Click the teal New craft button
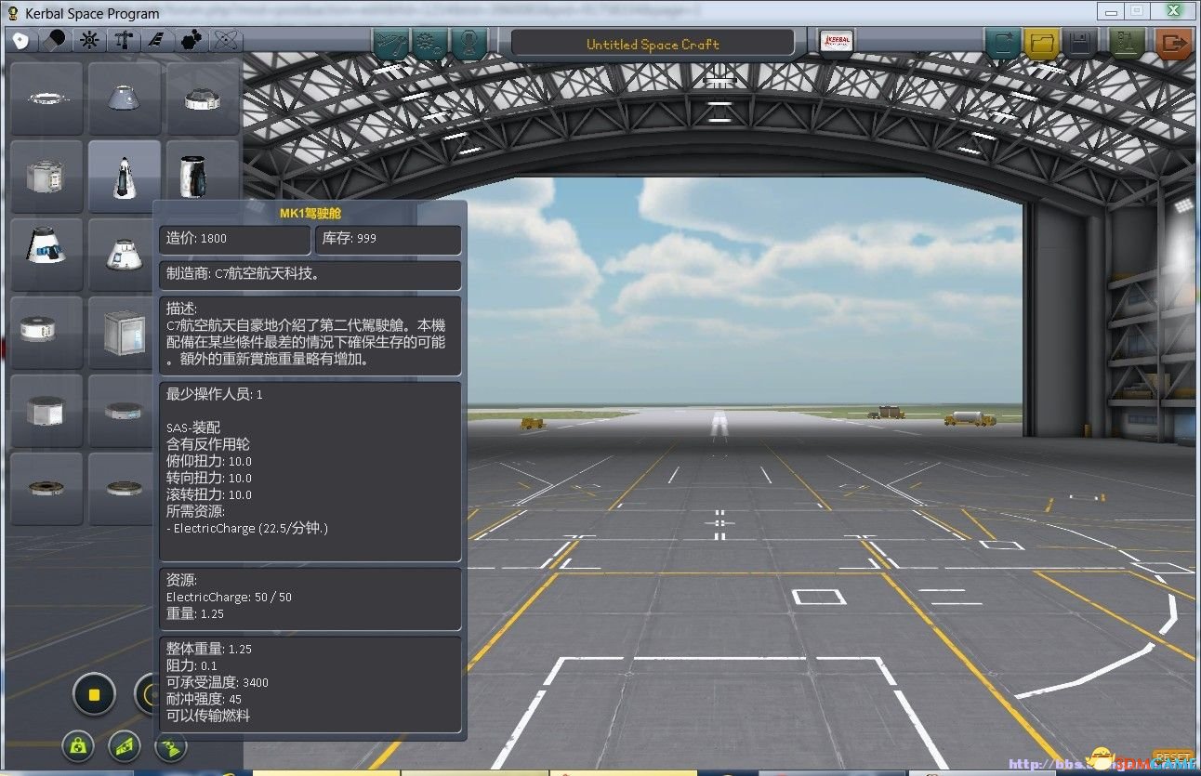The width and height of the screenshot is (1201, 776). pos(1003,43)
